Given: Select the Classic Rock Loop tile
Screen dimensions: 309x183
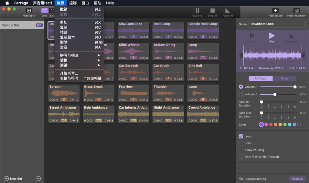Looking at the screenshot, I should click(x=203, y=30).
